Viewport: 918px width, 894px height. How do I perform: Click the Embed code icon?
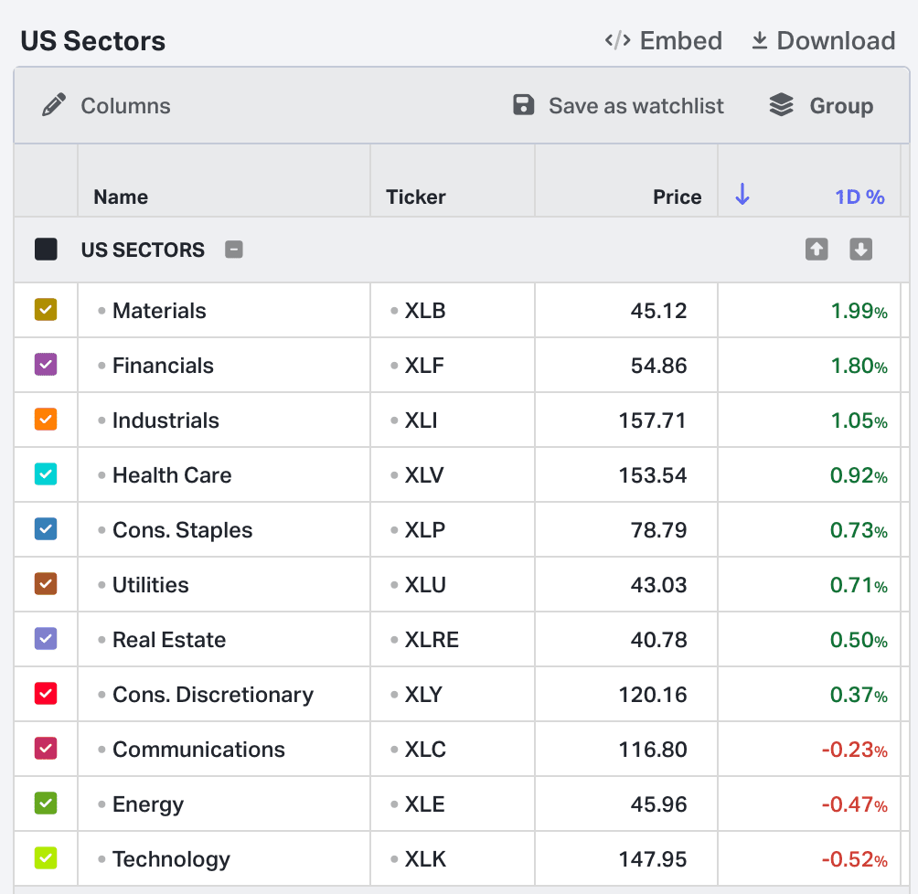(x=617, y=41)
